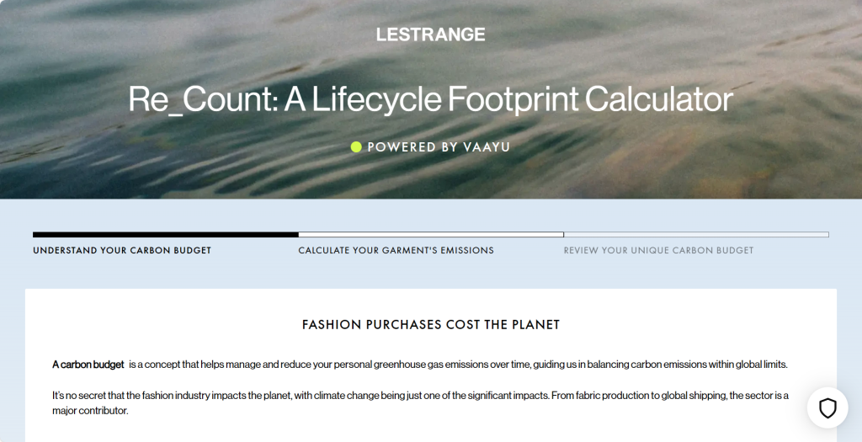Click the Fashion Purchases Cost the Planet heading
Image resolution: width=862 pixels, height=442 pixels.
point(431,324)
